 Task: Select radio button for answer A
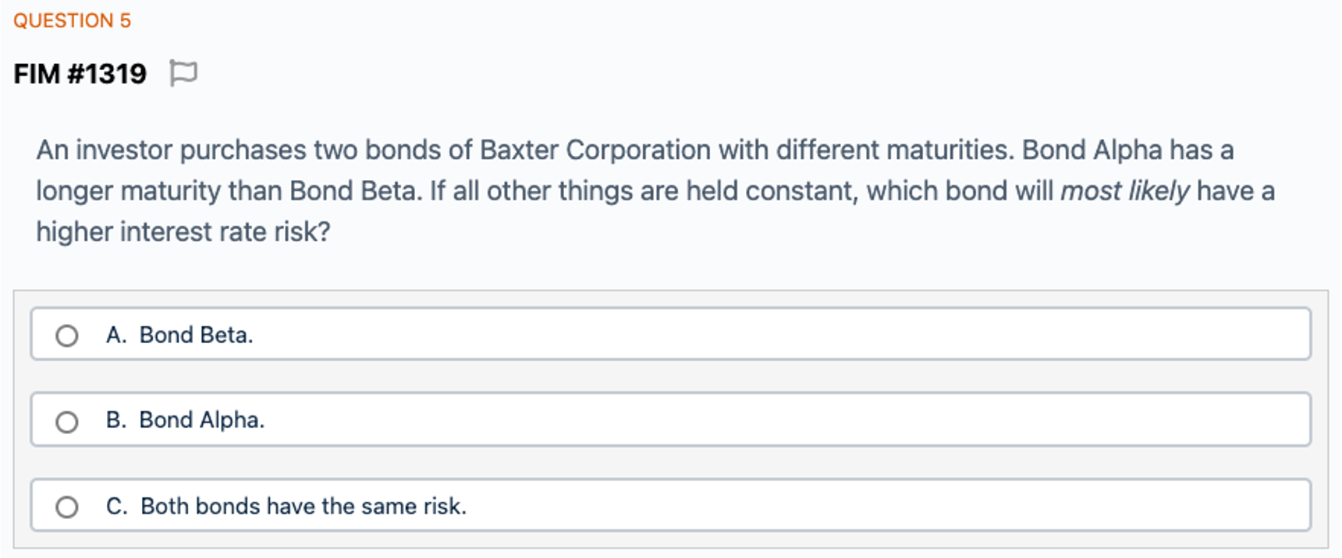coord(67,336)
